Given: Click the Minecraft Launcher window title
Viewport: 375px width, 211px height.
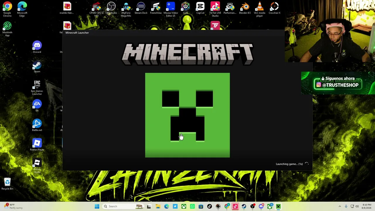Looking at the screenshot, I should click(77, 33).
